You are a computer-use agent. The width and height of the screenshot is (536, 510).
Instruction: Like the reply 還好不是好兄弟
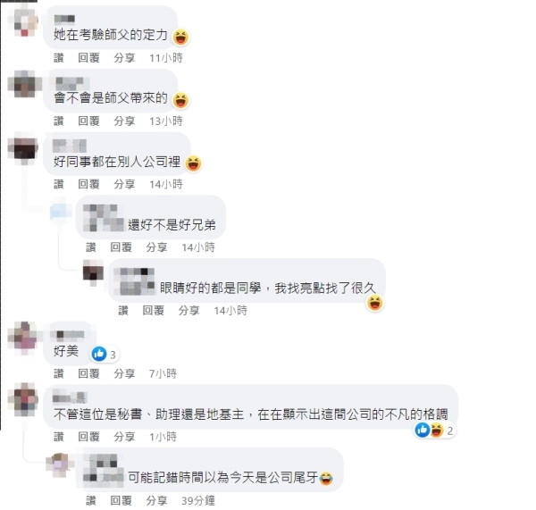tap(91, 247)
